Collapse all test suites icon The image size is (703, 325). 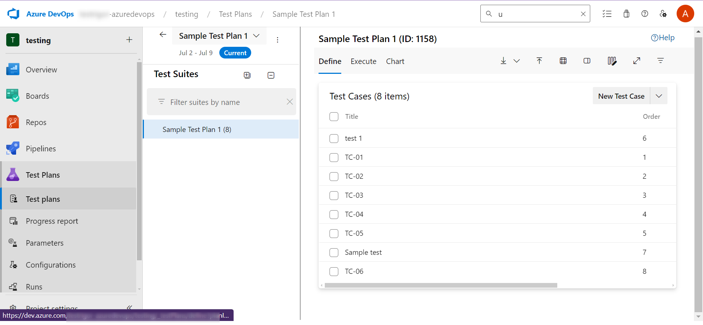pyautogui.click(x=271, y=75)
